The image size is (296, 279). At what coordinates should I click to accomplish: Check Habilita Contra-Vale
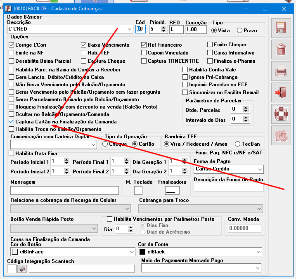point(185,70)
